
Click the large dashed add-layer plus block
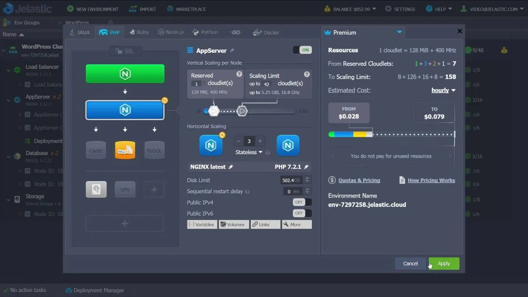pos(125,223)
